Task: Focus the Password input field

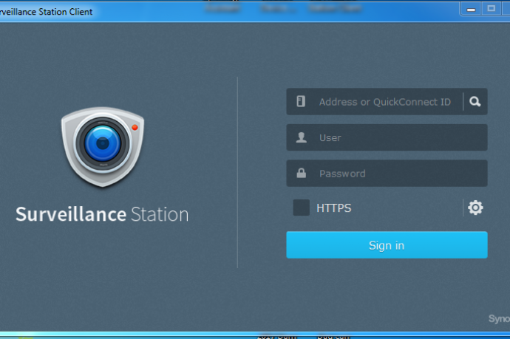Action: coord(387,173)
